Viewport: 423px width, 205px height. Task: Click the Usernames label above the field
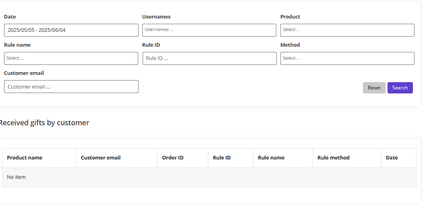156,17
